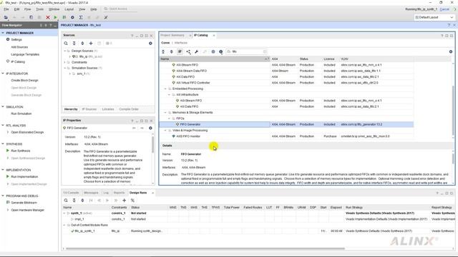The width and height of the screenshot is (458, 257).
Task: Click Interfaces view link in the IP Catalog
Action: (x=181, y=43)
